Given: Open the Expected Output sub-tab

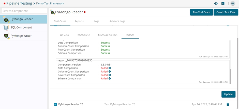Looking at the screenshot, I should coord(108,35).
